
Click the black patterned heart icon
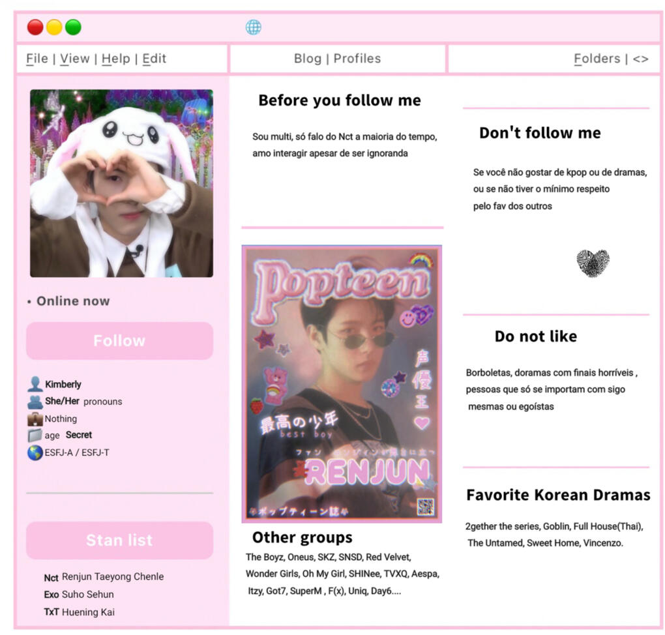click(x=593, y=263)
